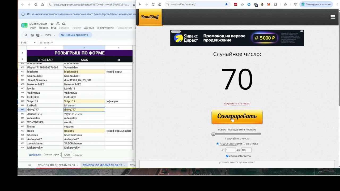Image resolution: width=340 pixels, height=191 pixels.
Task: Click move-to-Drive icon beside title
Action: 58,24
